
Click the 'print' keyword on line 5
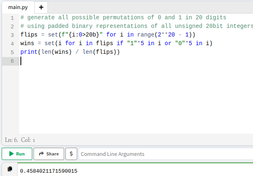pyautogui.click(x=29, y=52)
